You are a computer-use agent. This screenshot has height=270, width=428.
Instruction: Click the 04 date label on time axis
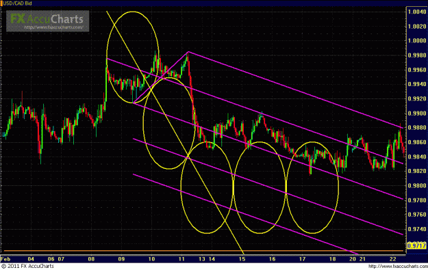tap(31, 259)
